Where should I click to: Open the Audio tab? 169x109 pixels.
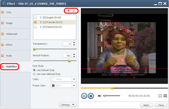click(15, 56)
